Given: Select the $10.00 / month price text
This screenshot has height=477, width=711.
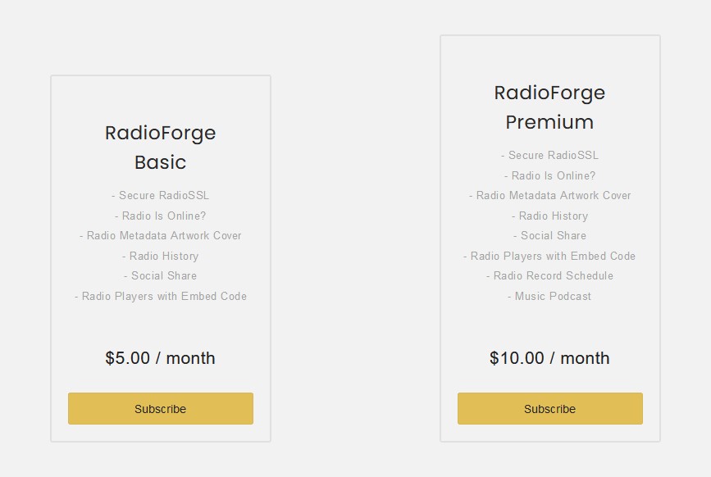Looking at the screenshot, I should 549,358.
